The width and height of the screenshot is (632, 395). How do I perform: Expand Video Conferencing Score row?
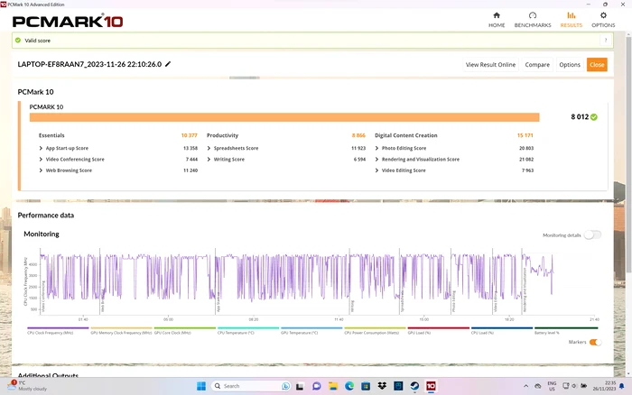point(41,160)
